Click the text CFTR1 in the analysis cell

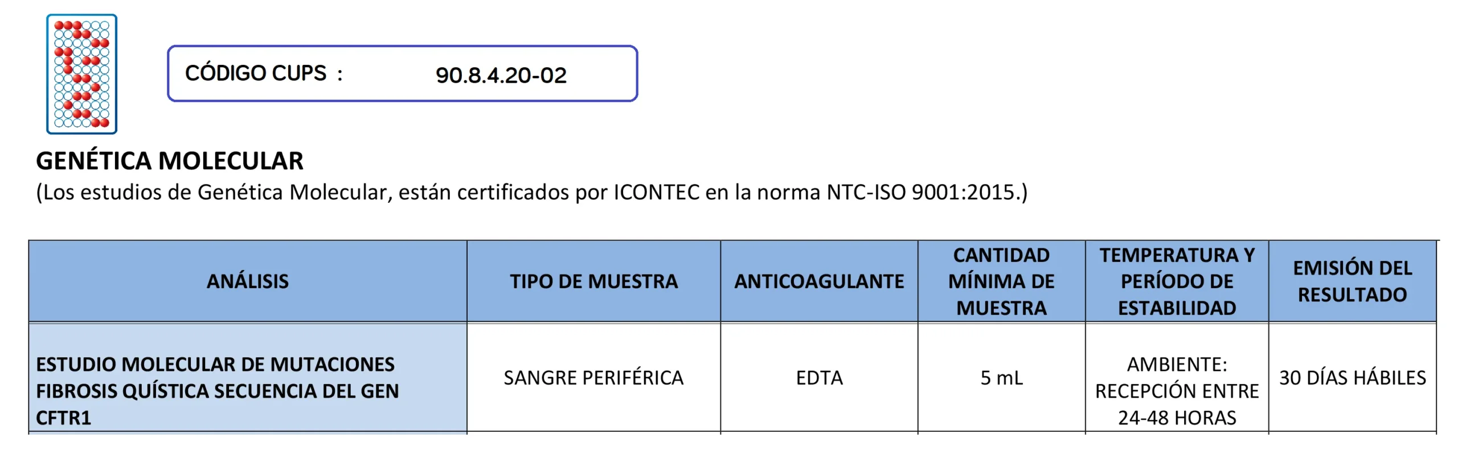click(x=63, y=418)
